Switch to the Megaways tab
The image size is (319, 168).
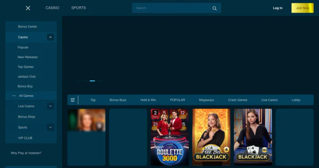click(206, 100)
